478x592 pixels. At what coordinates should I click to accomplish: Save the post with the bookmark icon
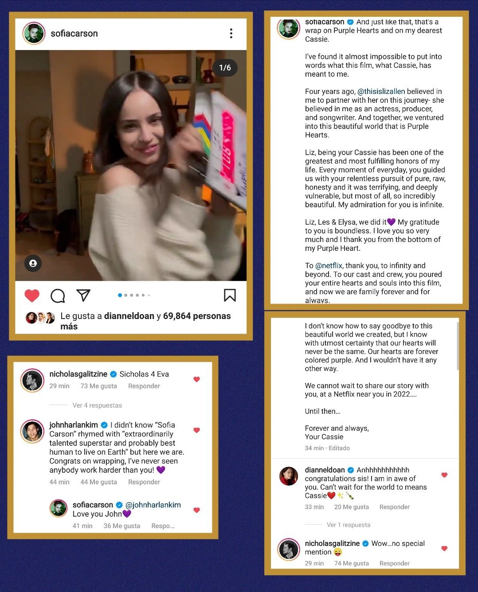pyautogui.click(x=230, y=295)
